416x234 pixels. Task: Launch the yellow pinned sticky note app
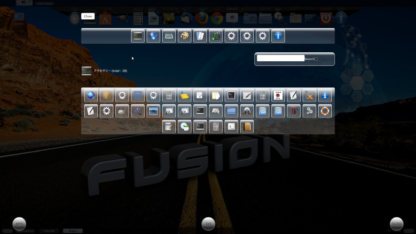point(184,95)
